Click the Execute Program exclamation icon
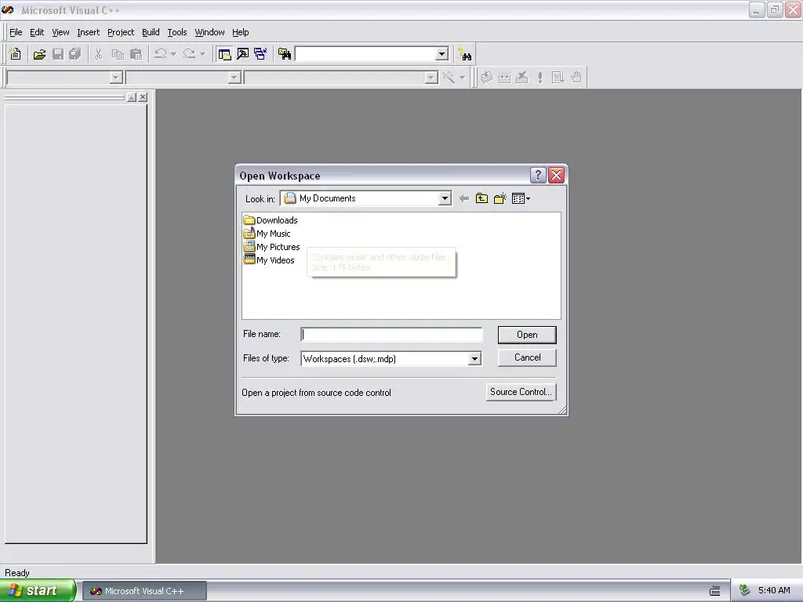 pos(540,78)
